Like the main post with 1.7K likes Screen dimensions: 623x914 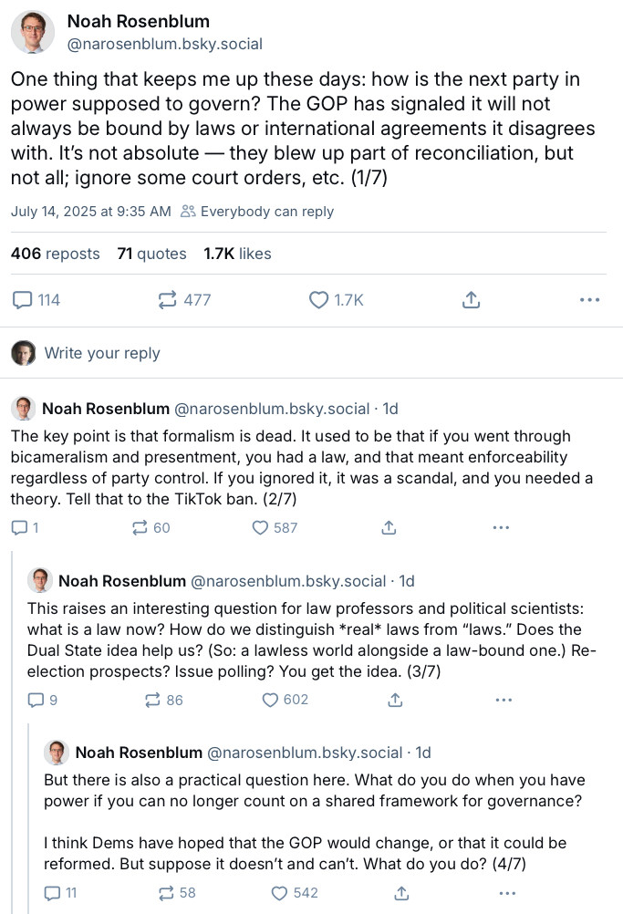pos(318,299)
